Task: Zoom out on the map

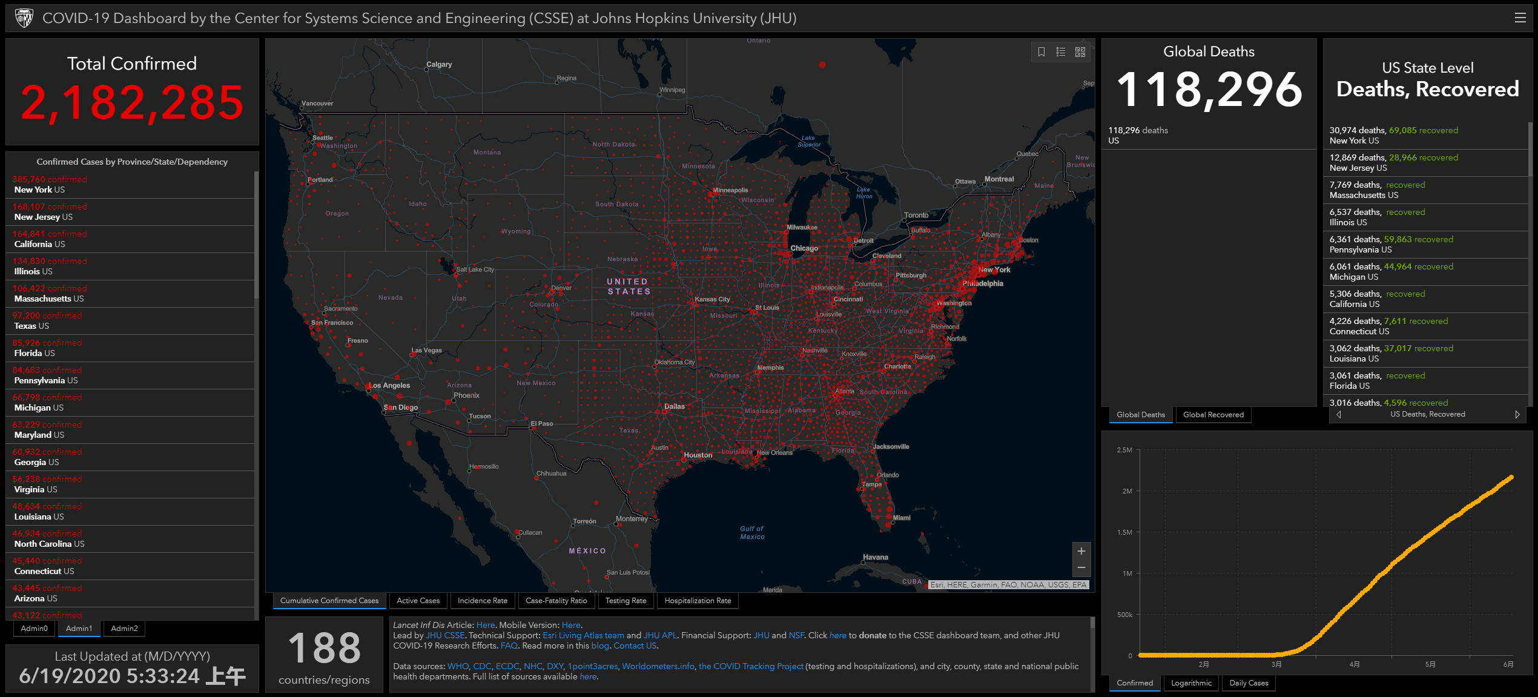Action: (x=1081, y=568)
